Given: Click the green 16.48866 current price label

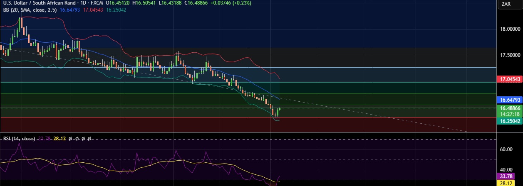Looking at the screenshot, I should (x=510, y=108).
